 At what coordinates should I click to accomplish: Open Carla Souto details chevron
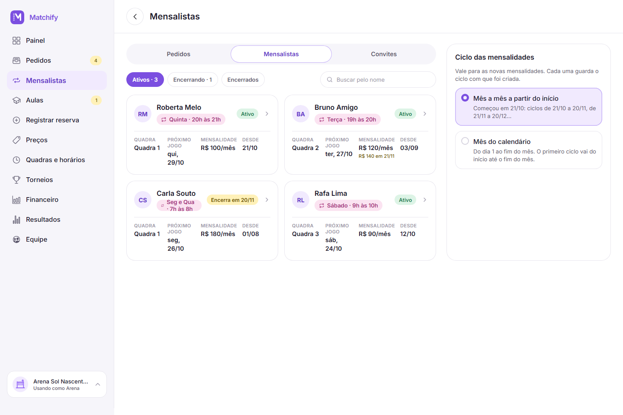tap(267, 200)
